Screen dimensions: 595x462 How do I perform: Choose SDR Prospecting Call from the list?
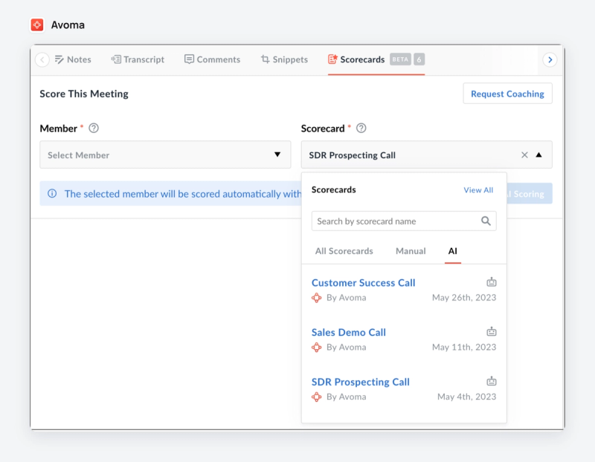click(x=361, y=382)
